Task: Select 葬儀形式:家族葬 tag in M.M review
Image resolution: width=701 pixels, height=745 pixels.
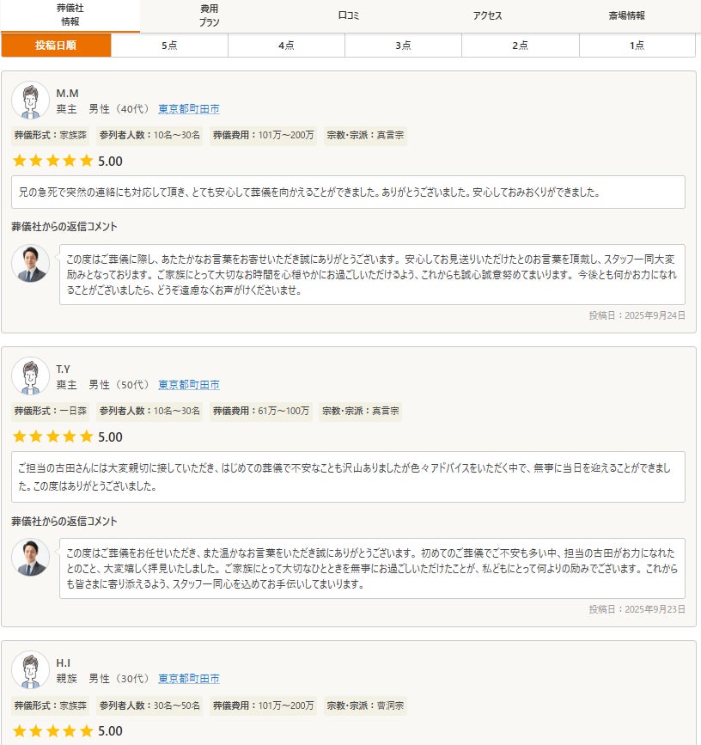Action: point(51,136)
